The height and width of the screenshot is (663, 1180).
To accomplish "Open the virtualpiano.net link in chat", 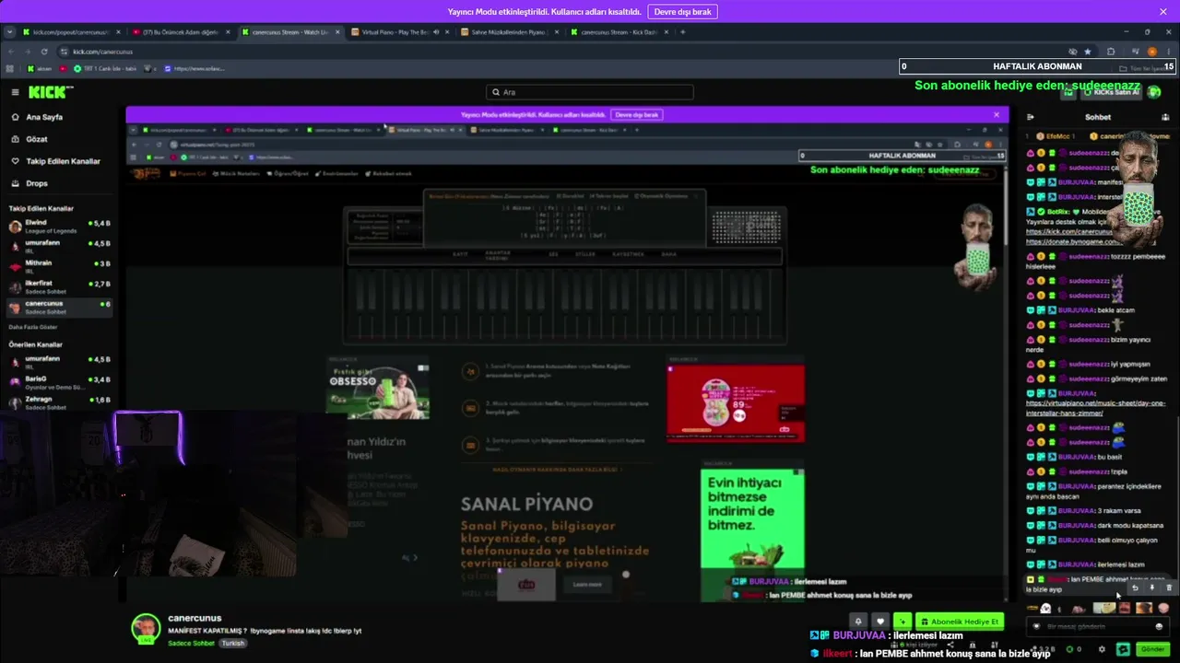I will (1095, 408).
